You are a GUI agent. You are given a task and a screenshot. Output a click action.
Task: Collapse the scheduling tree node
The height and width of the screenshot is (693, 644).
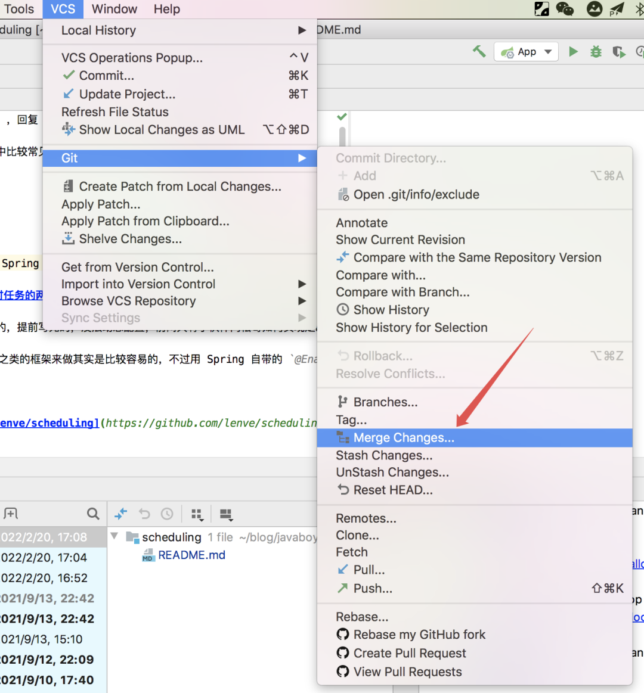pyautogui.click(x=114, y=536)
